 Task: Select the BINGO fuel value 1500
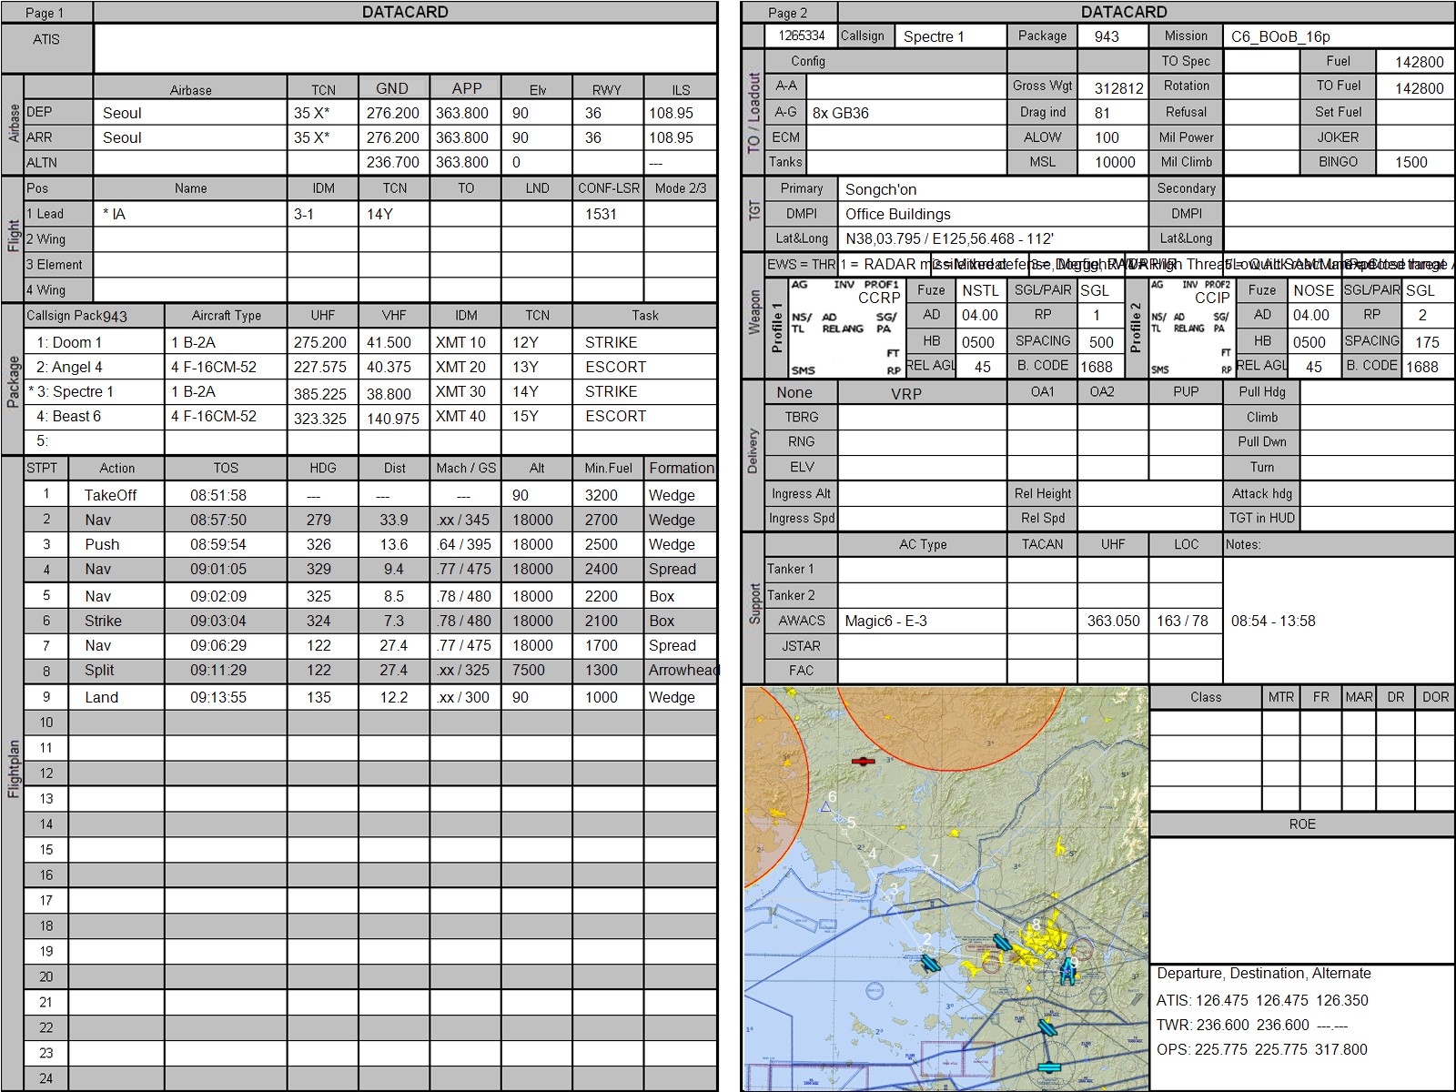click(1413, 162)
